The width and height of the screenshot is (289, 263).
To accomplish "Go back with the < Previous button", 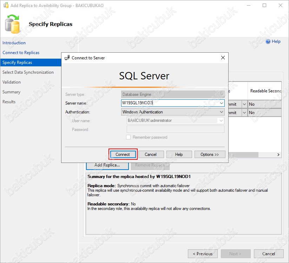I will [203, 254].
